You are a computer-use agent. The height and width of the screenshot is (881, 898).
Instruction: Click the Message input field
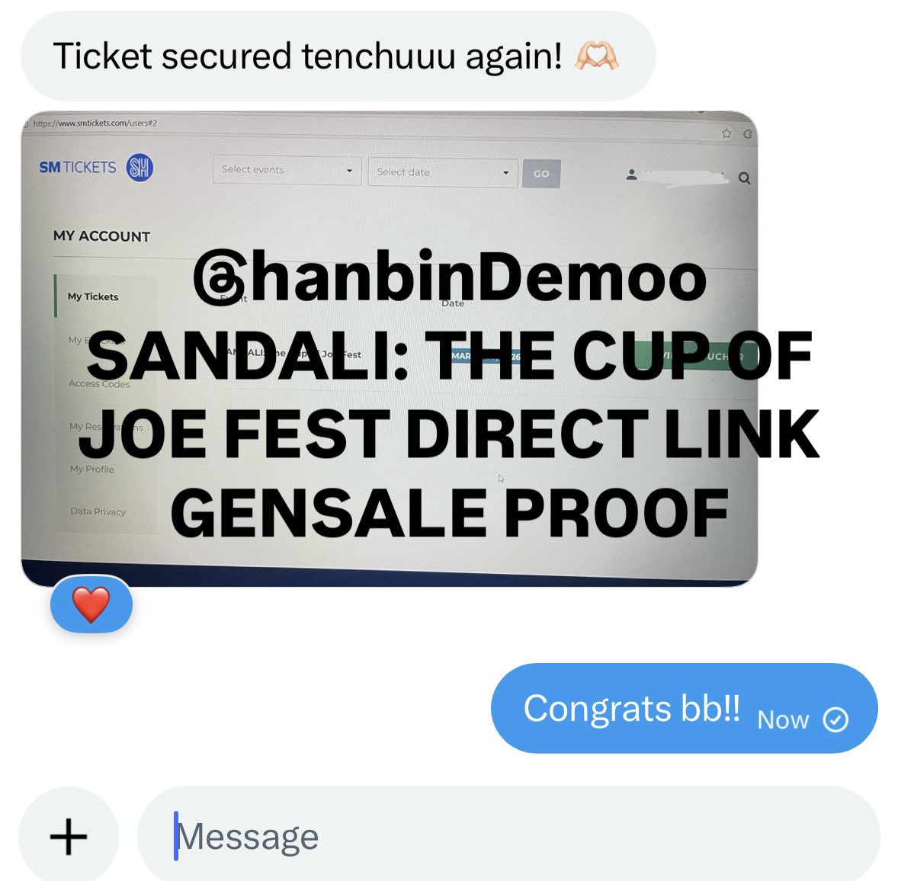508,836
